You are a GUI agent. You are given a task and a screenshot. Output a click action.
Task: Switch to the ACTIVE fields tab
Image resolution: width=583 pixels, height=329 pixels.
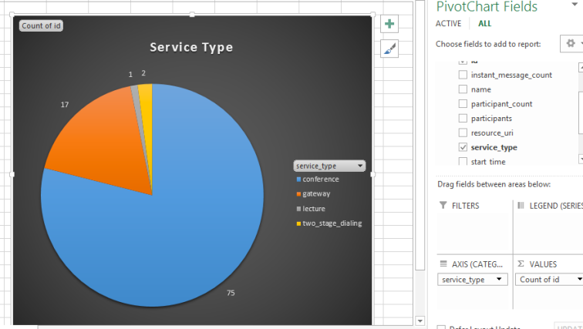(448, 24)
